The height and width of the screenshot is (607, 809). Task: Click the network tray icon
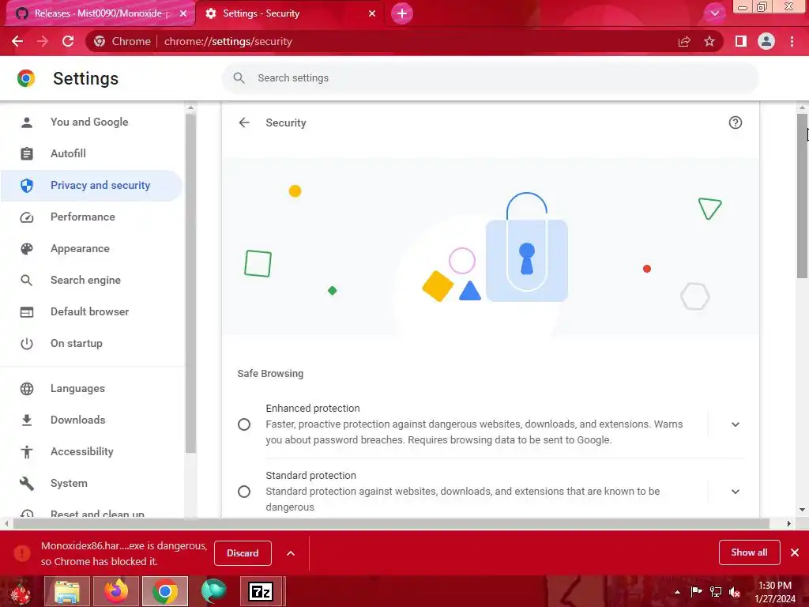(716, 592)
